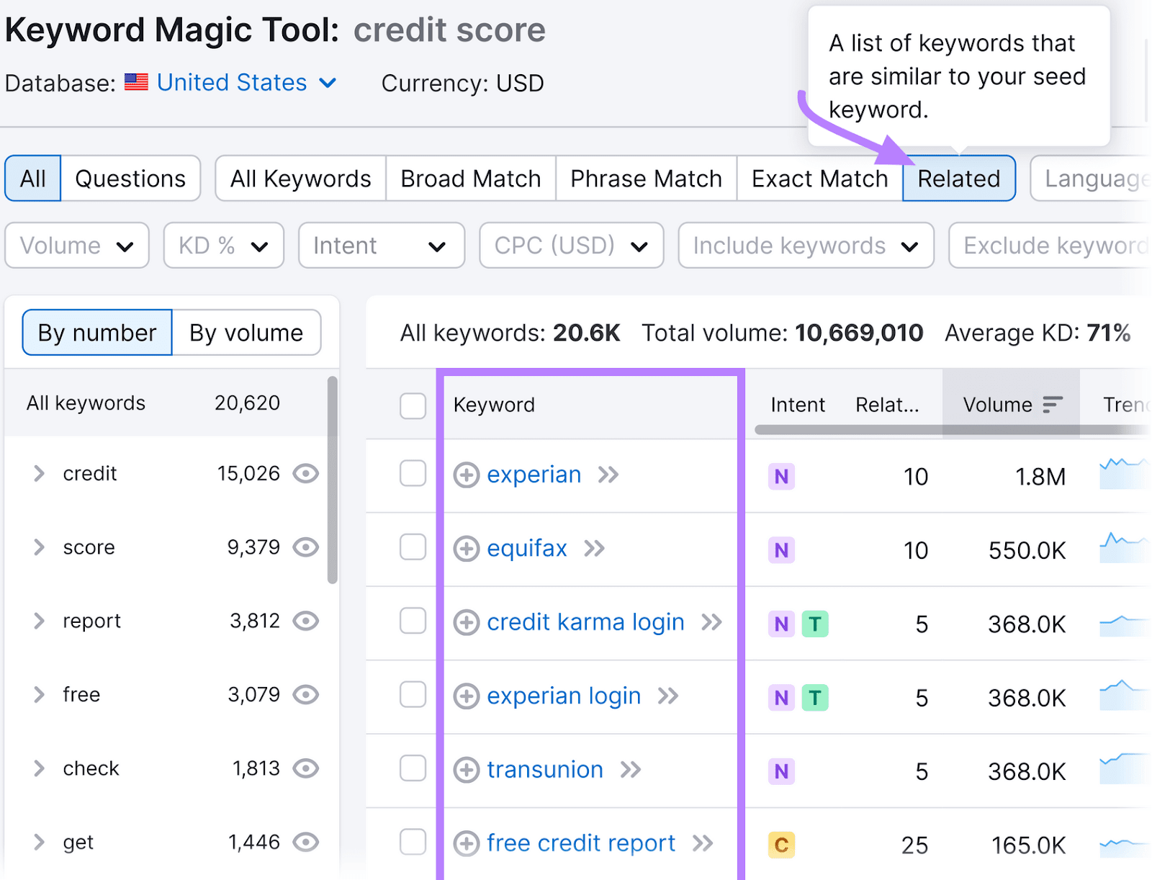
Task: Expand the check keyword group
Action: (39, 768)
